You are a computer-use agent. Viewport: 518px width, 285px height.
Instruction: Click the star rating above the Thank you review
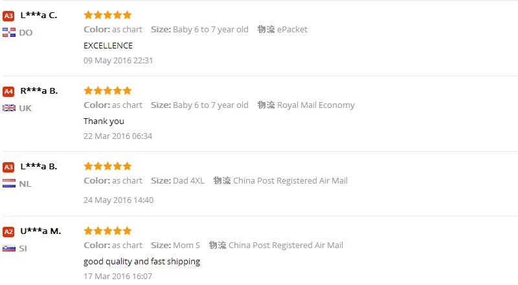click(107, 90)
